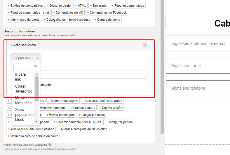230x155 pixels.
Task: Select 'Show popup/hidden block' option
Action: [23, 114]
